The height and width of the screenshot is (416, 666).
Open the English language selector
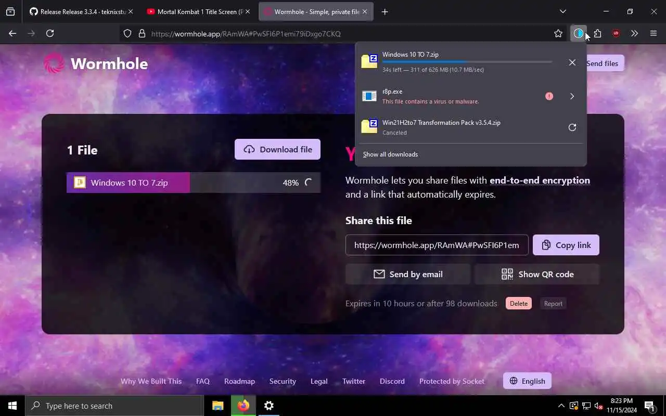pyautogui.click(x=527, y=381)
